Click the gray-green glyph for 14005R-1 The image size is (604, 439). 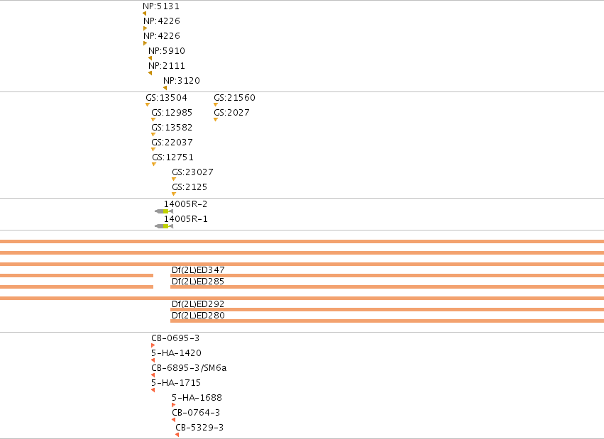(164, 226)
